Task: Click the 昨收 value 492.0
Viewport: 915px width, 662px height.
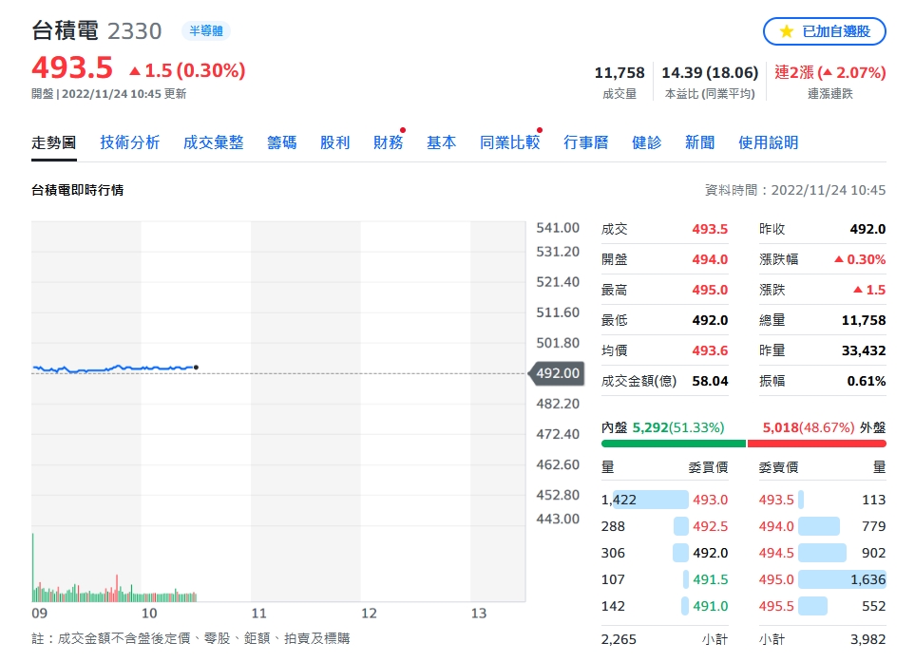Action: (867, 229)
